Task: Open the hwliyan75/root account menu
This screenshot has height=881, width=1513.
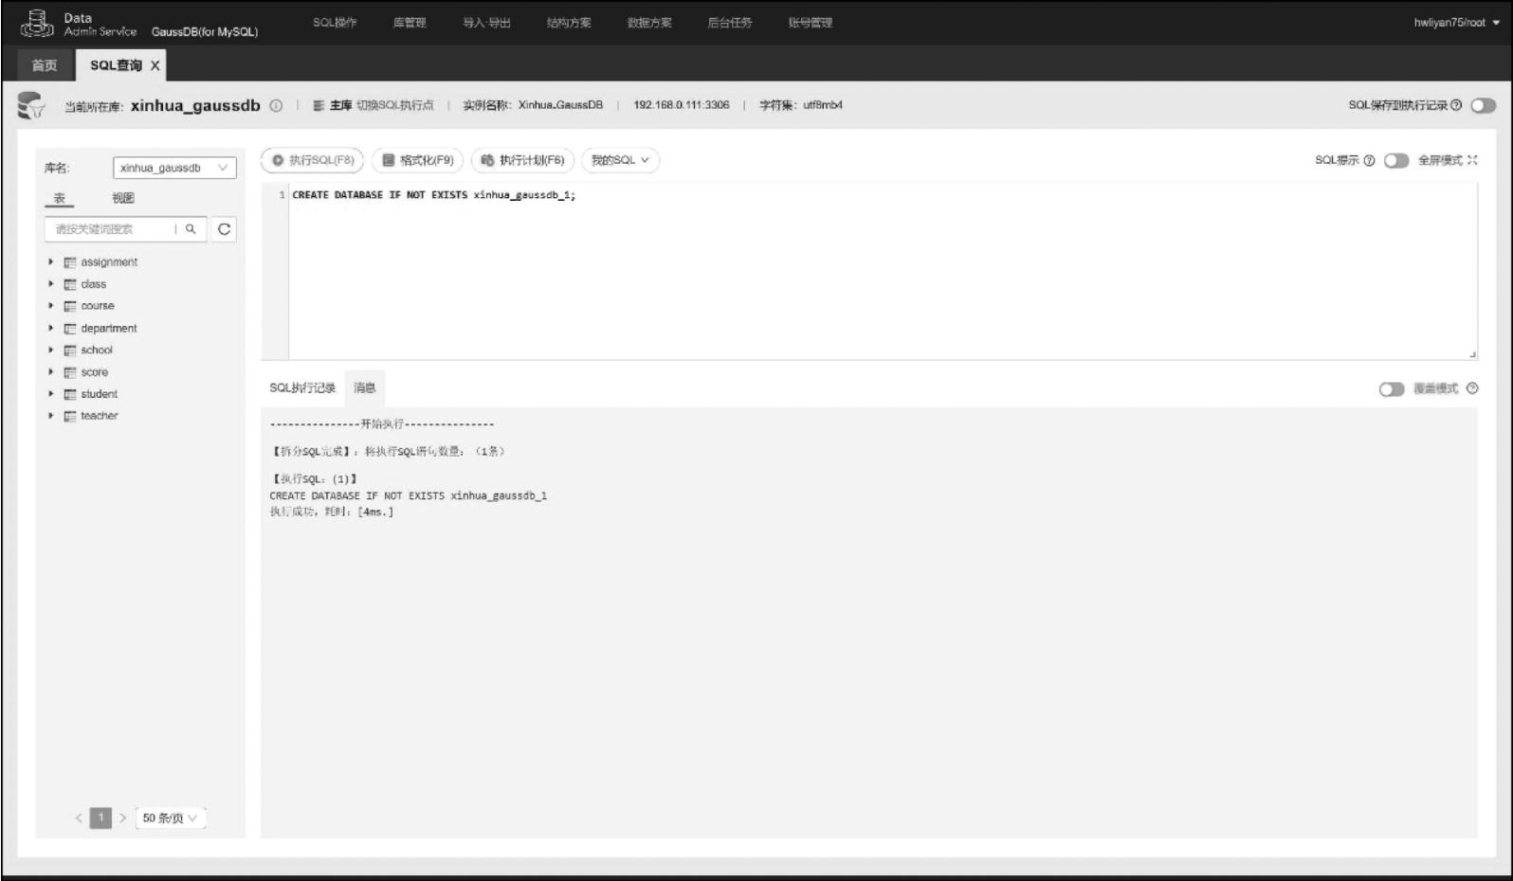Action: click(1456, 23)
